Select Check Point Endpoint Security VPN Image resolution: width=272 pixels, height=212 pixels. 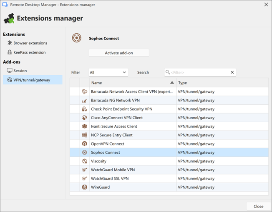point(169,109)
